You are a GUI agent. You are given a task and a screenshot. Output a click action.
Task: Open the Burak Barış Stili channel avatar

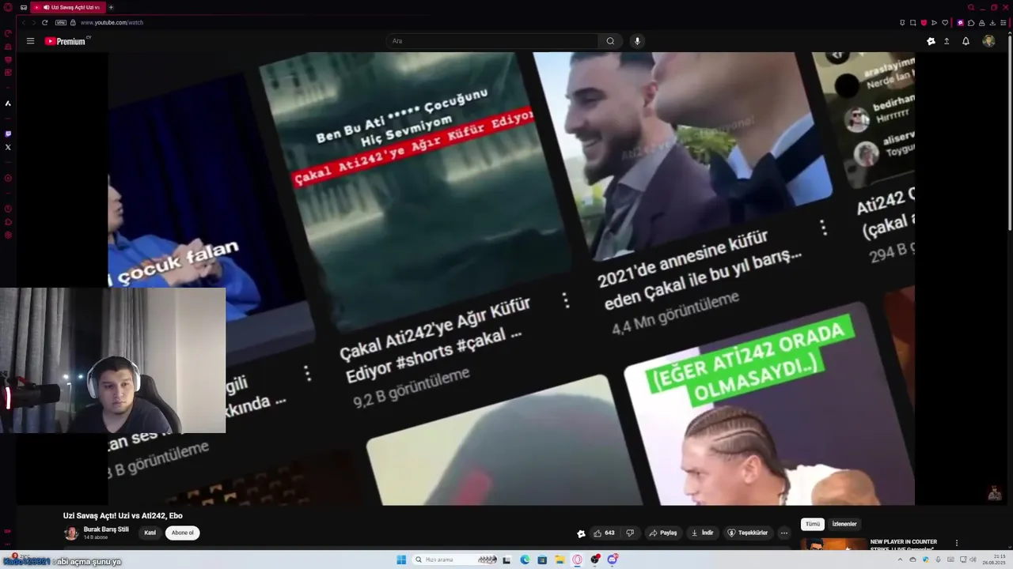click(x=71, y=533)
